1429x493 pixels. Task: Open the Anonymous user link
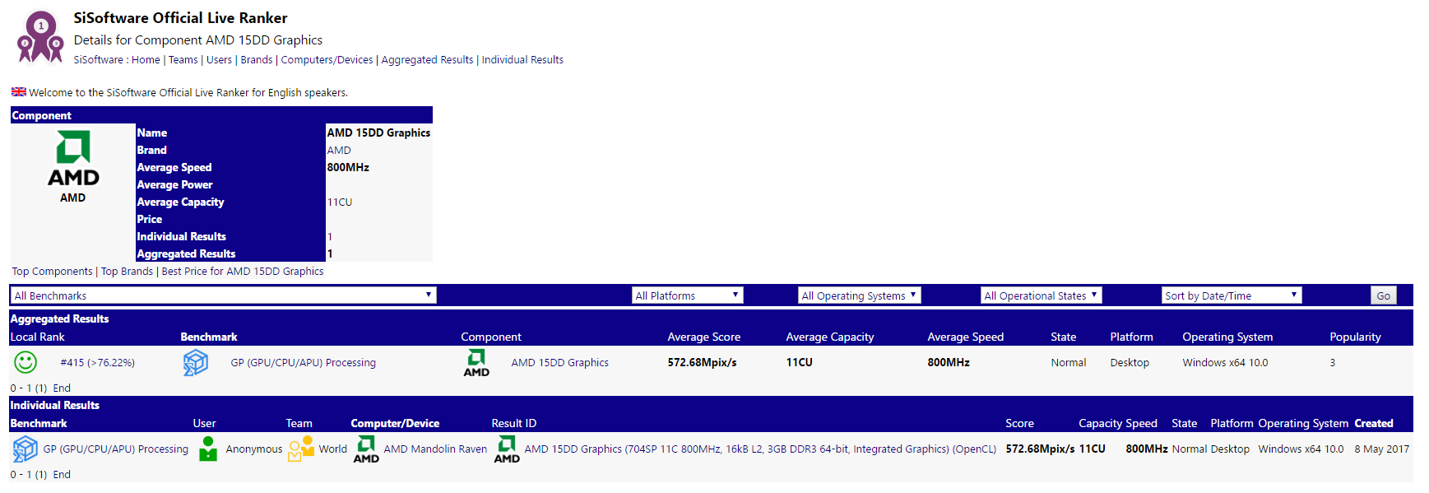coord(253,449)
